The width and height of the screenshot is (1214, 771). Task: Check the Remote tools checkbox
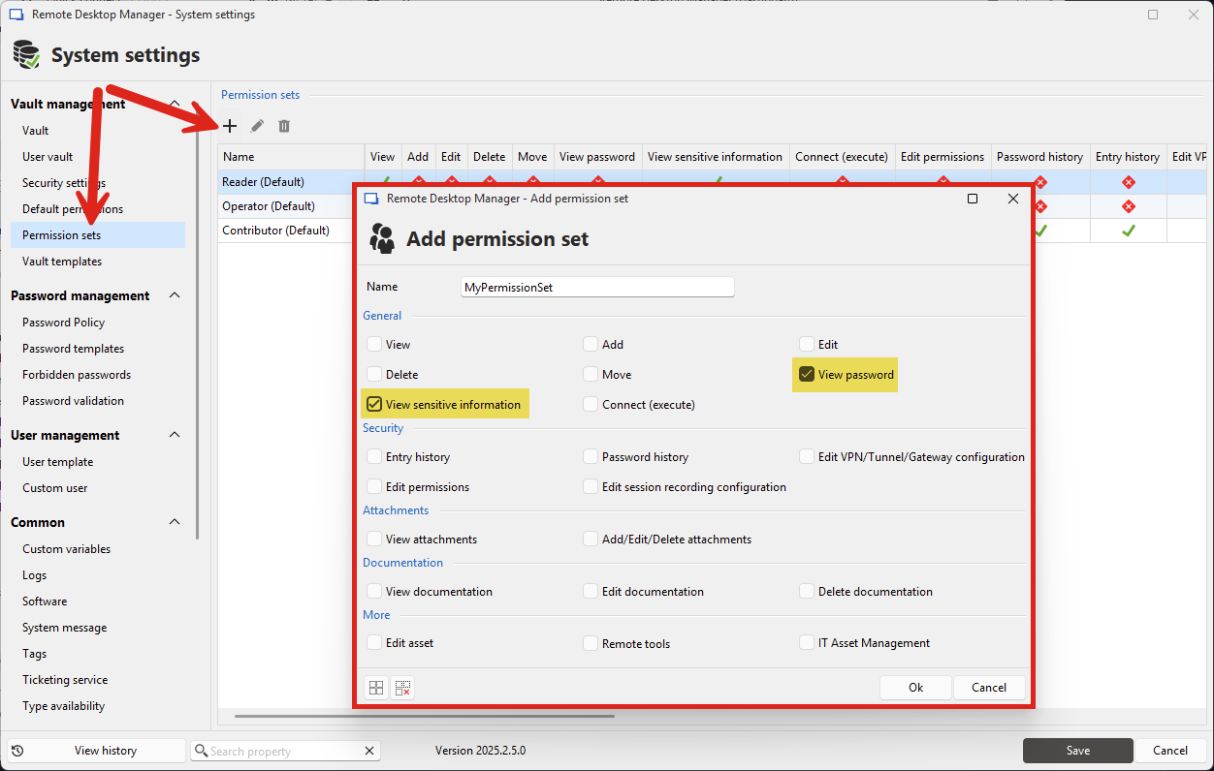tap(591, 643)
